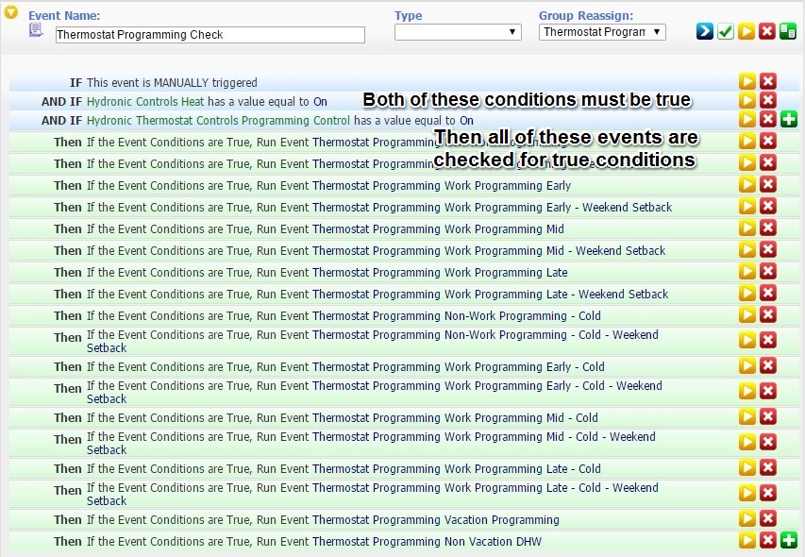Delete the MANUALLY triggered condition

coord(768,81)
